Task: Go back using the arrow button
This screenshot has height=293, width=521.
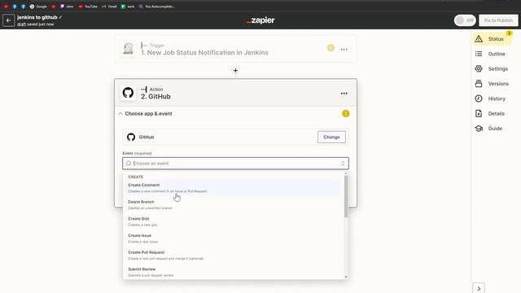Action: [9, 20]
